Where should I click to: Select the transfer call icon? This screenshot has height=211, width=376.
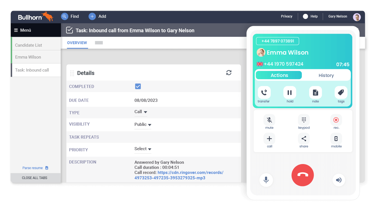[x=264, y=92]
